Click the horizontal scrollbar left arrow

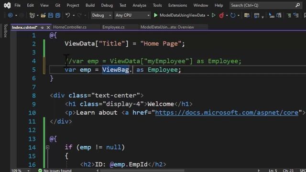pyautogui.click(x=98, y=171)
